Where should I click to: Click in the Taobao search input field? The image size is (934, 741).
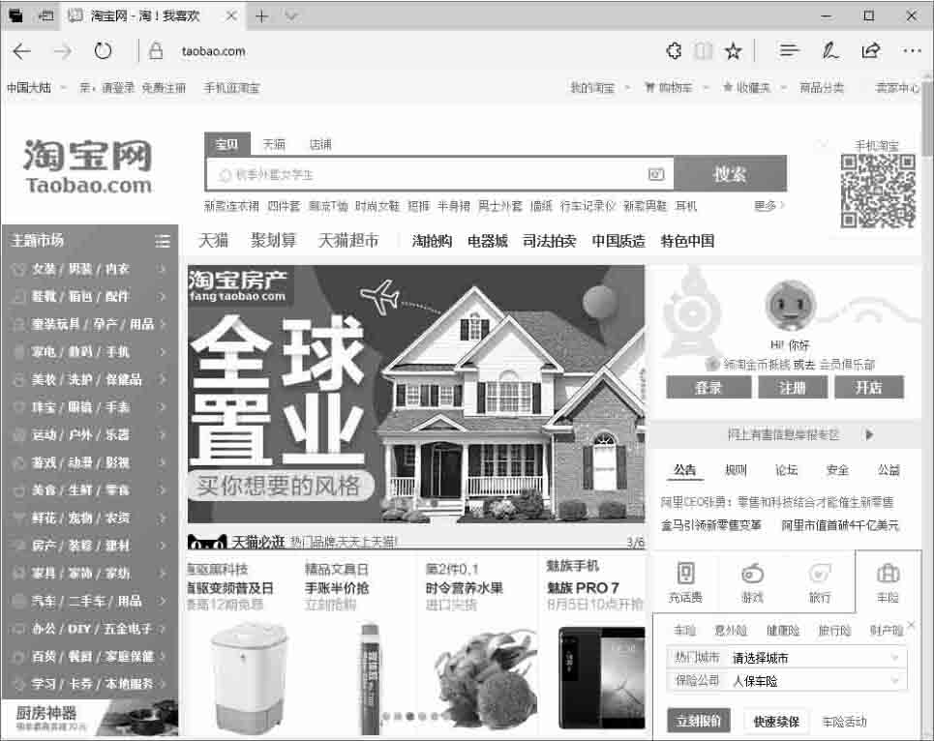[x=440, y=174]
